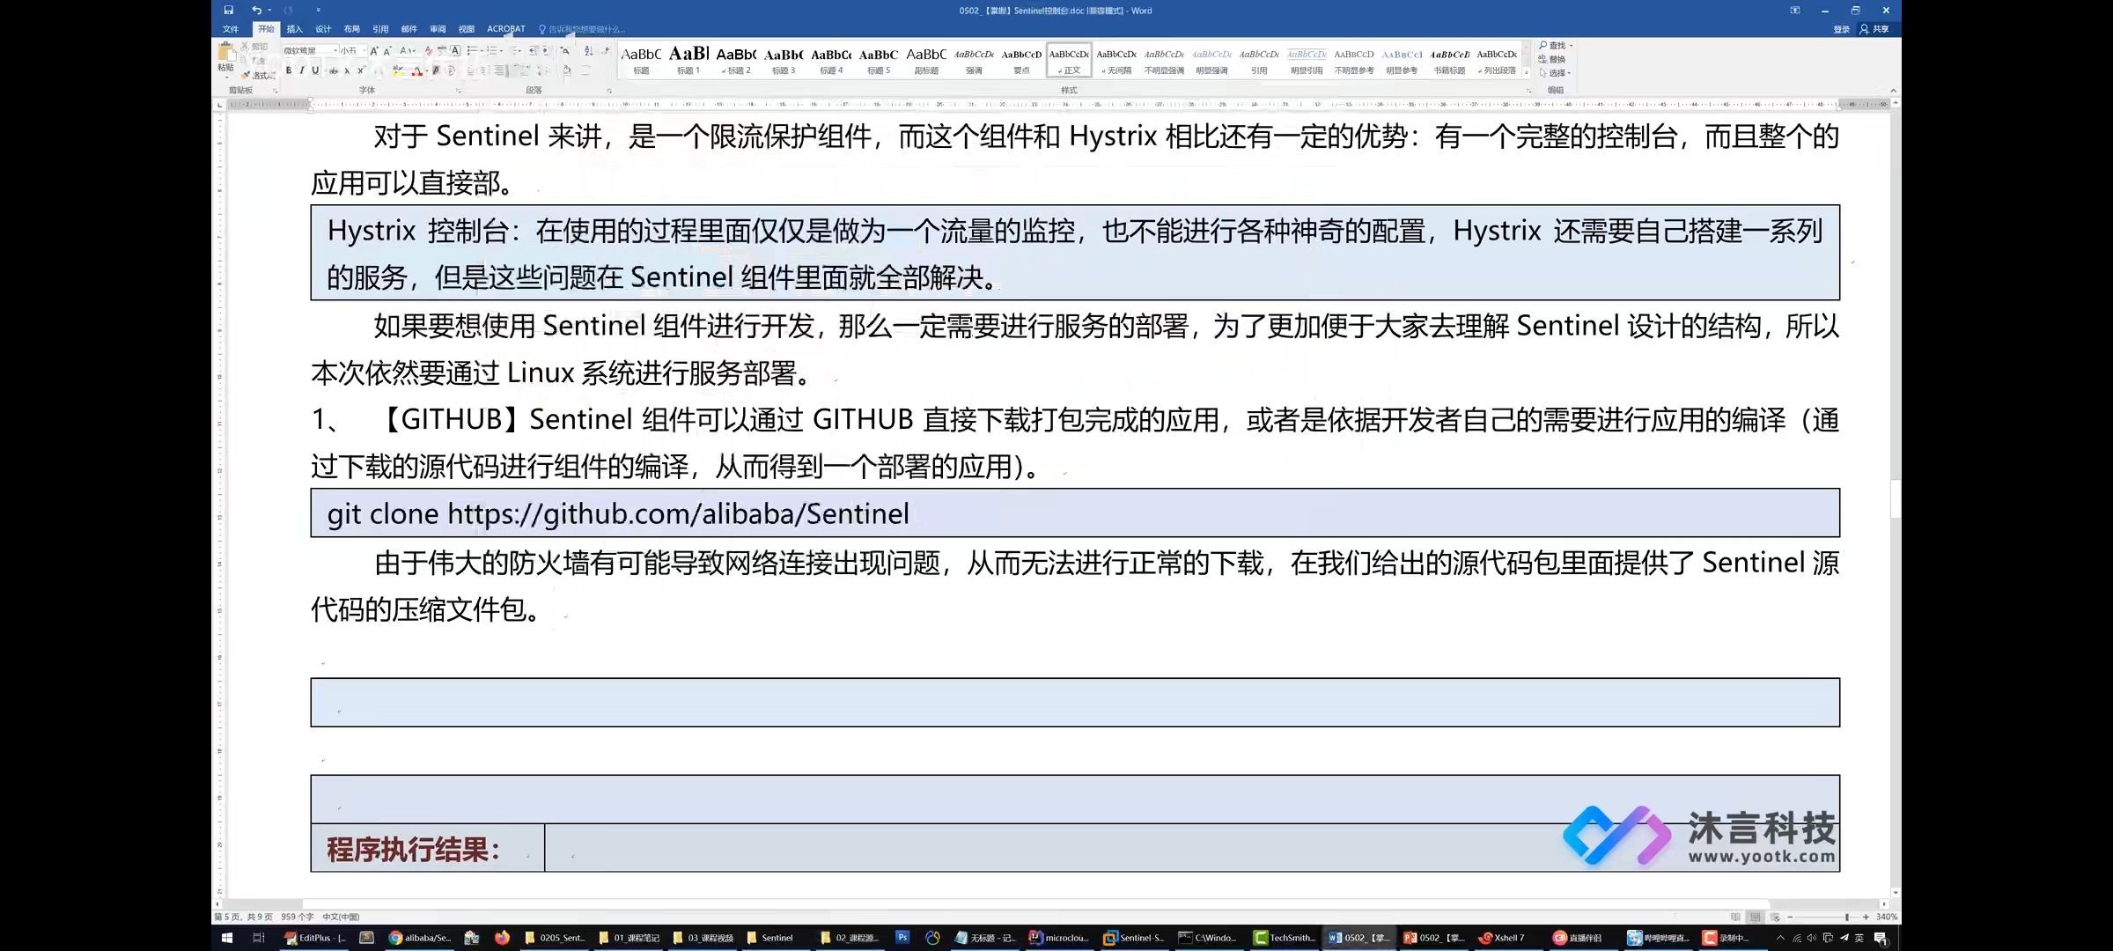Decrease paragraph indent
Viewport: 2113px width, 951px height.
(534, 51)
